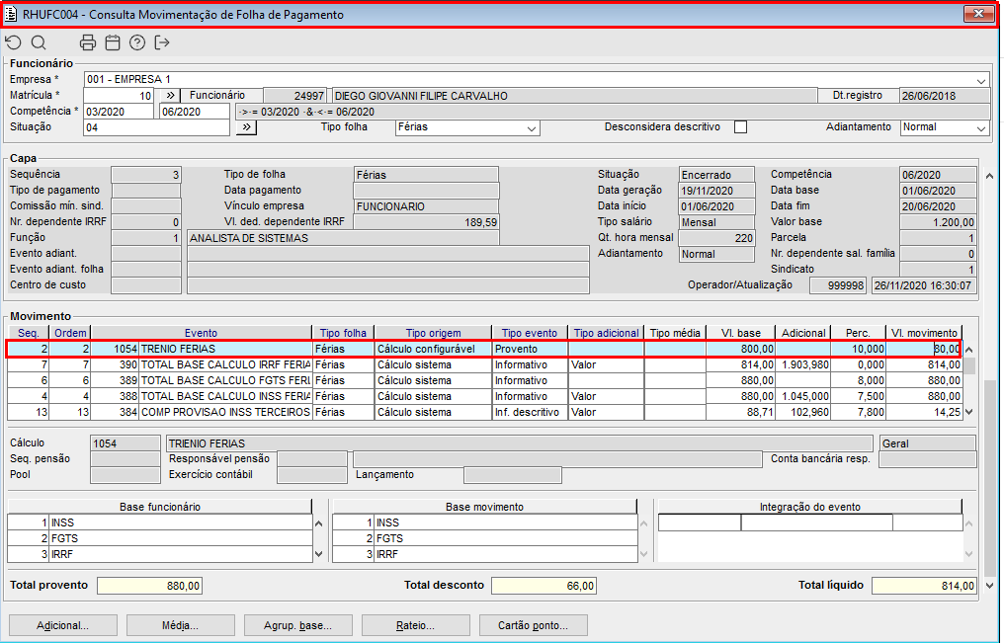Image resolution: width=1004 pixels, height=643 pixels.
Task: Click the exit arrow toolbar icon
Action: tap(163, 42)
